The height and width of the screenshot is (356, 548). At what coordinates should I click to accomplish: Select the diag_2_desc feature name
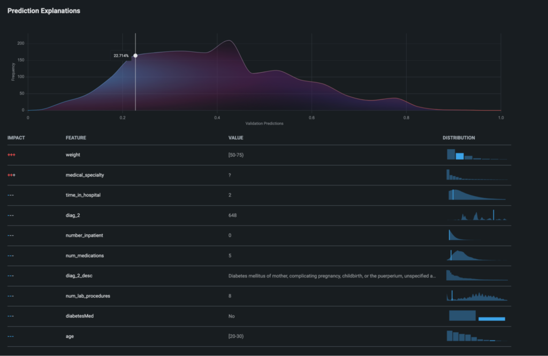tap(80, 276)
